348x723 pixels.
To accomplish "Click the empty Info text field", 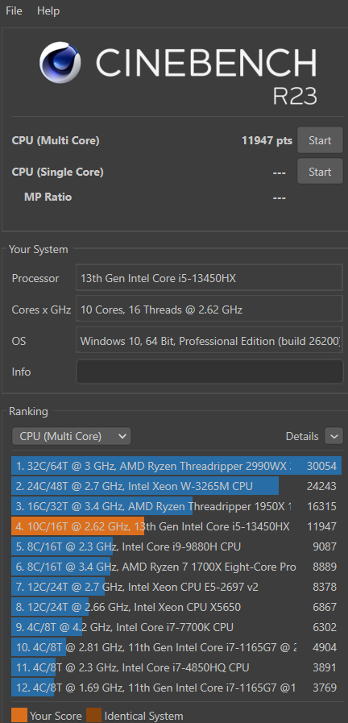I will click(209, 372).
